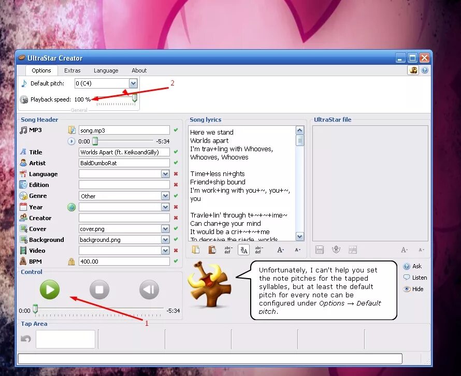
Task: Toggle the aA capitalization button
Action: tap(244, 250)
